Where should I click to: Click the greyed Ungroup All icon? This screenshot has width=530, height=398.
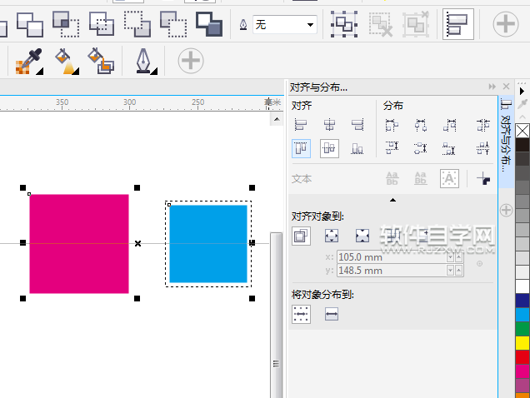[416, 24]
